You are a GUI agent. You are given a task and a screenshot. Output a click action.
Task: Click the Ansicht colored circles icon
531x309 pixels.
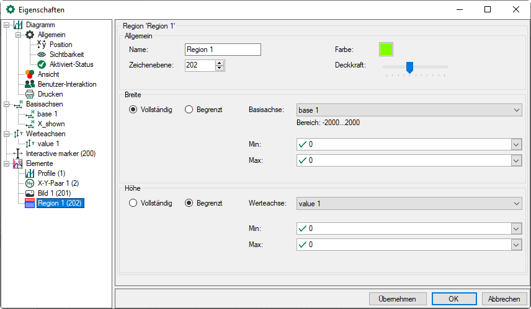click(30, 74)
